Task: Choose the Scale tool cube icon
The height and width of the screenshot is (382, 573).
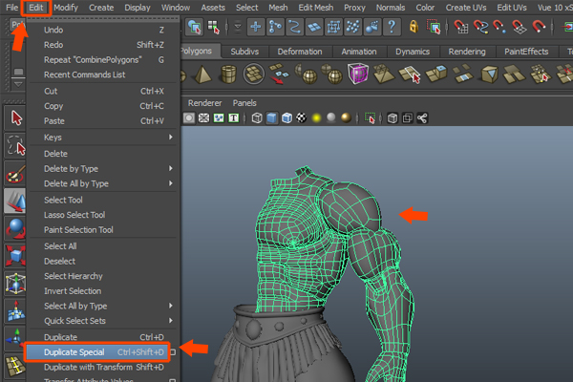Action: click(x=15, y=256)
